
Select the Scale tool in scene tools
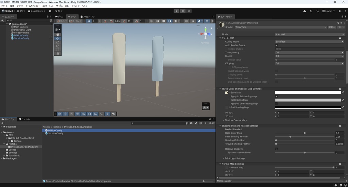(x=58, y=46)
